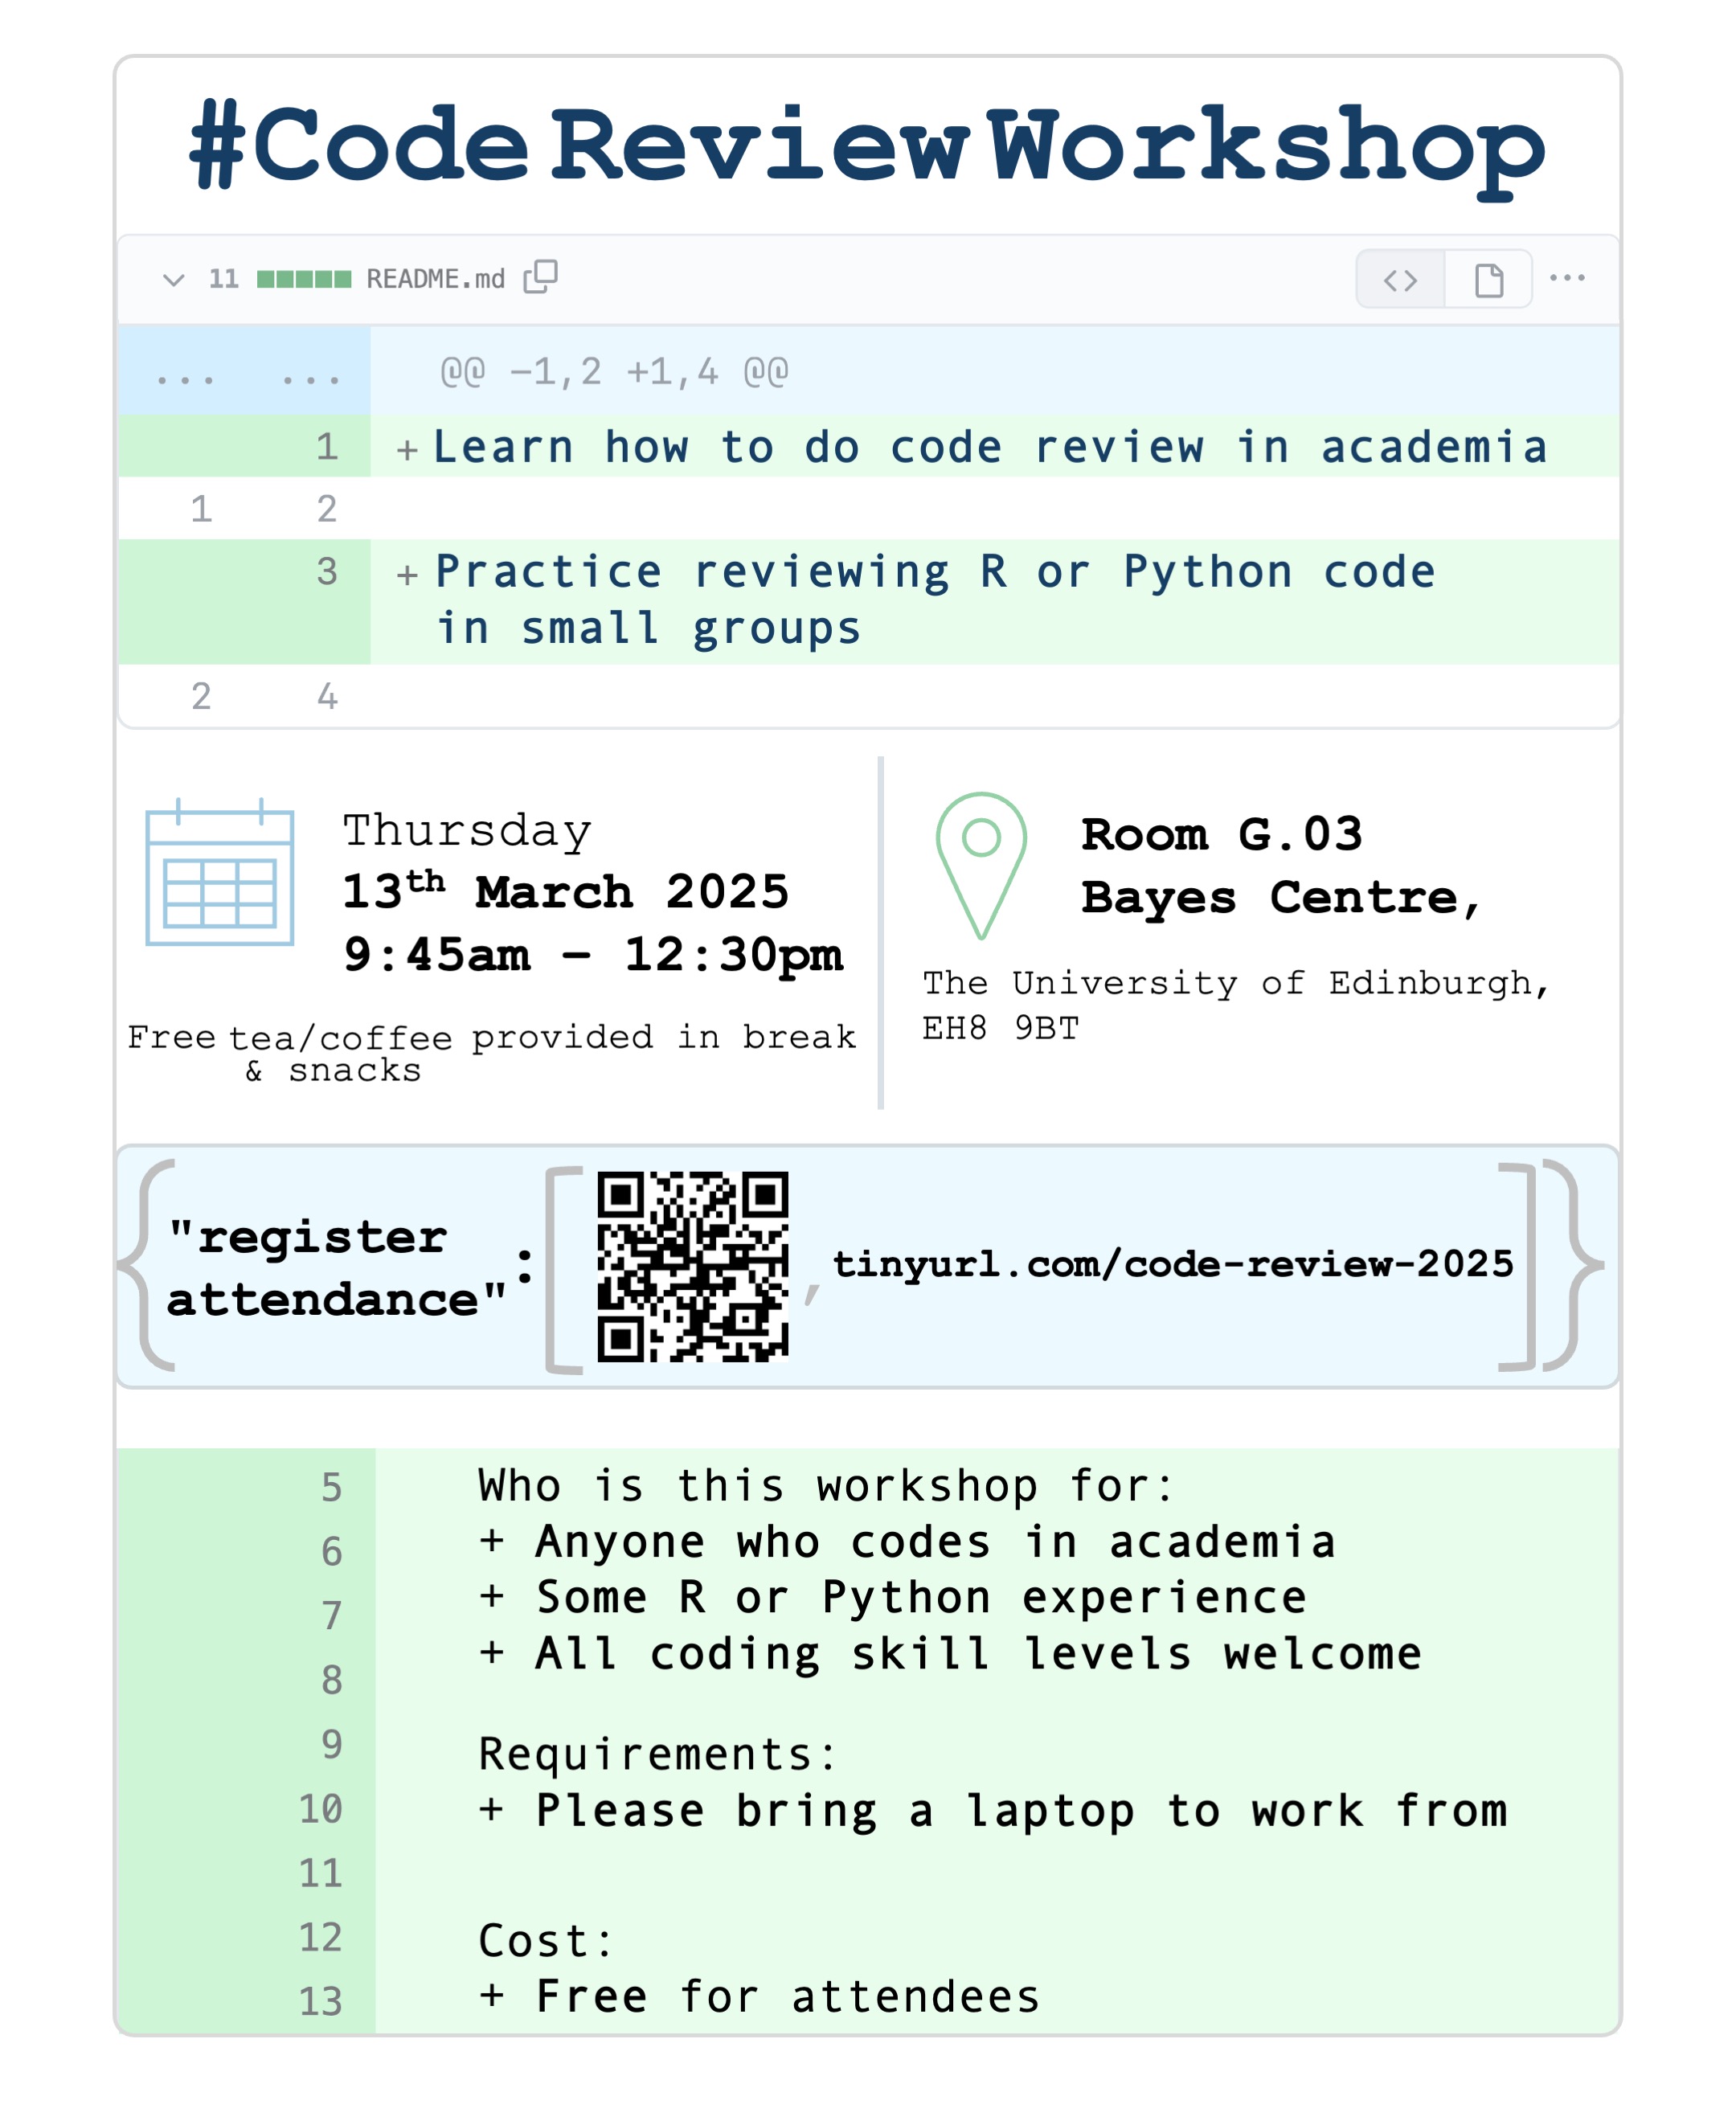Screen dimensions: 1736x2125
Task: Click '+ All coding skill levels welcome' line
Action: 950,1654
